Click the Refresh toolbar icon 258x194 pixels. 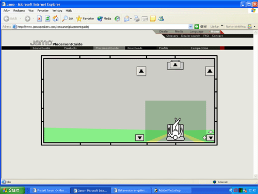[x=47, y=19]
